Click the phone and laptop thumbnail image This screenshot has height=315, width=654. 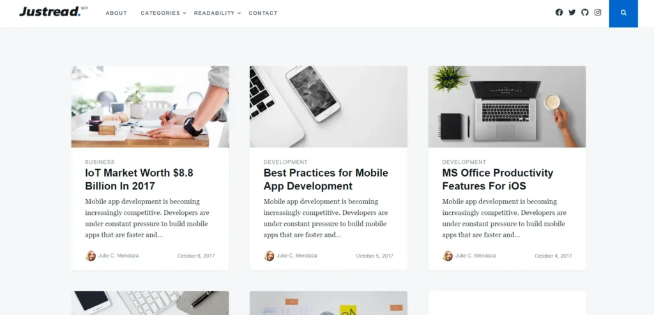click(x=328, y=106)
